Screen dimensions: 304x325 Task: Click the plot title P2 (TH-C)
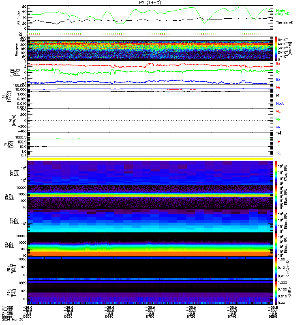150,2
